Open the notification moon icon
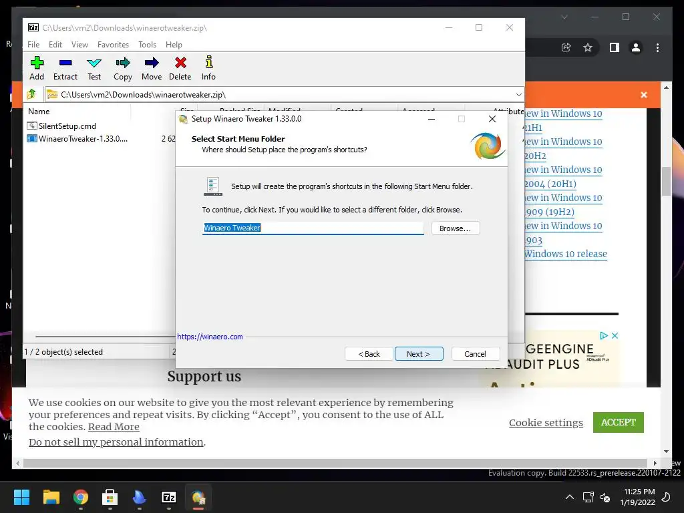Screen dimensions: 684x513 tap(666, 497)
